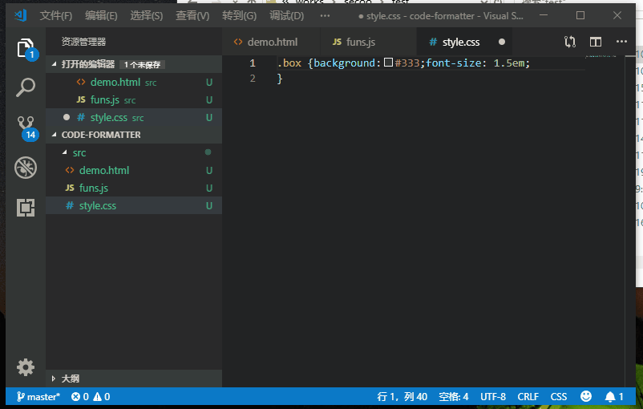Open the View menu (查看)
The image size is (643, 409).
192,15
